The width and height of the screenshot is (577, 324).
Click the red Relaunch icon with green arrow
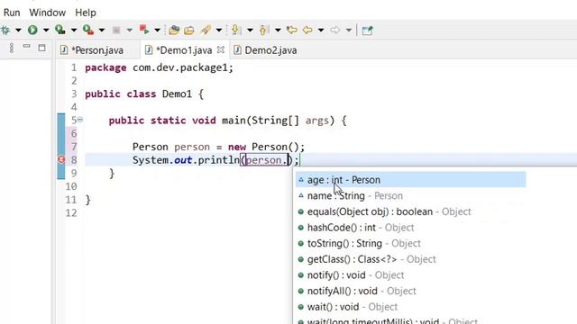[x=144, y=30]
